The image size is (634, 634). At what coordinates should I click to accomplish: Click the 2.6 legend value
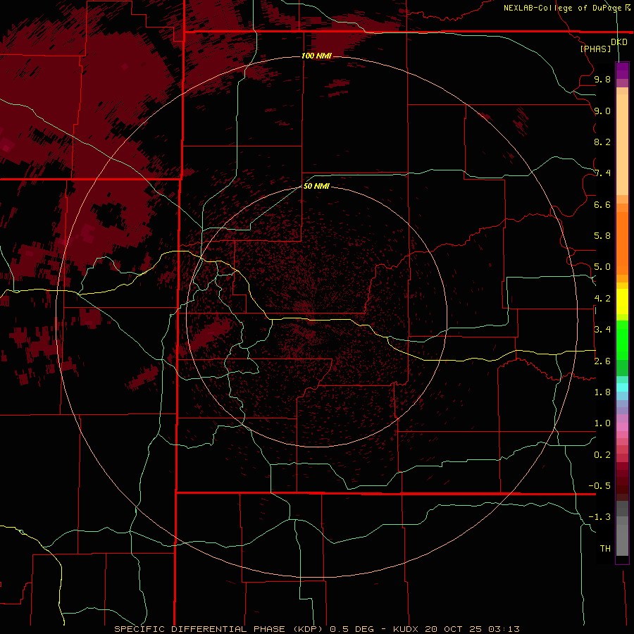602,361
